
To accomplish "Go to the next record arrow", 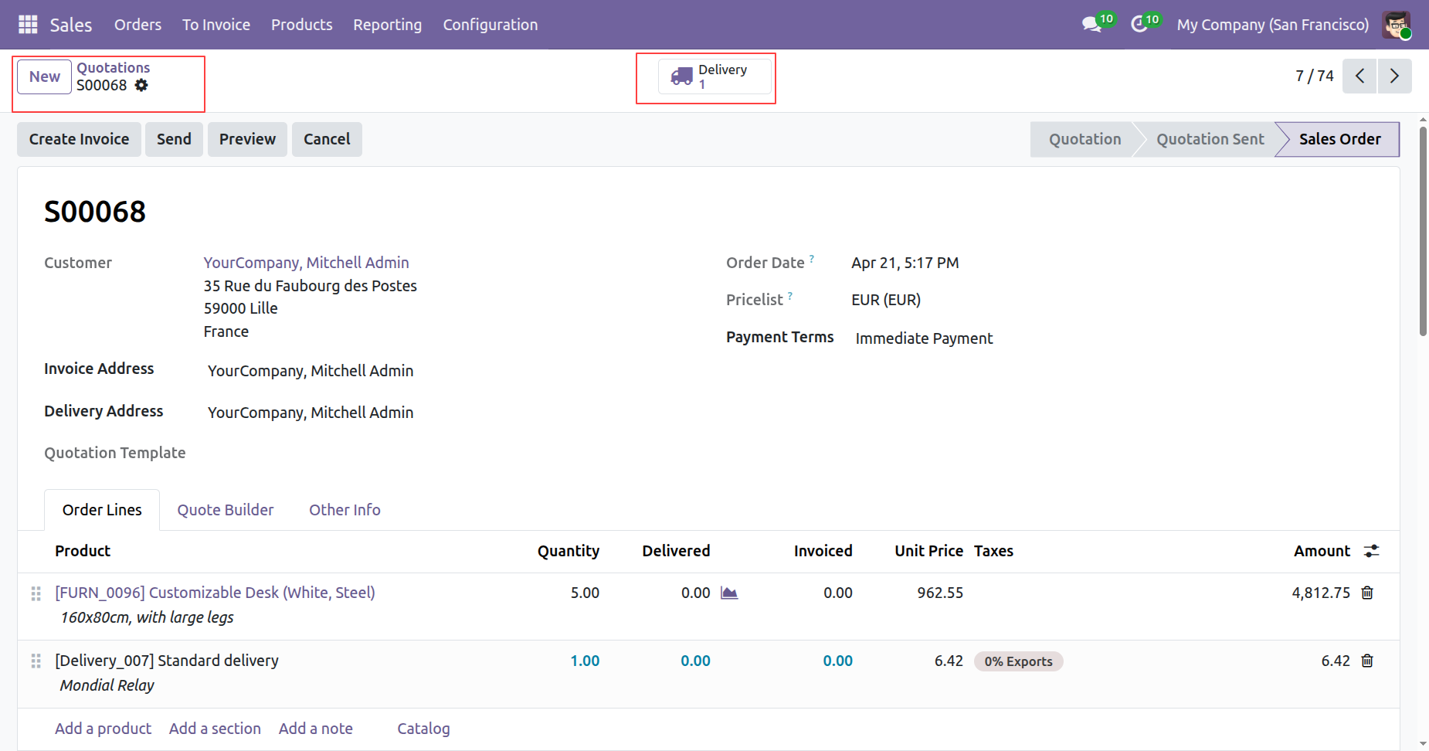I will click(x=1394, y=76).
